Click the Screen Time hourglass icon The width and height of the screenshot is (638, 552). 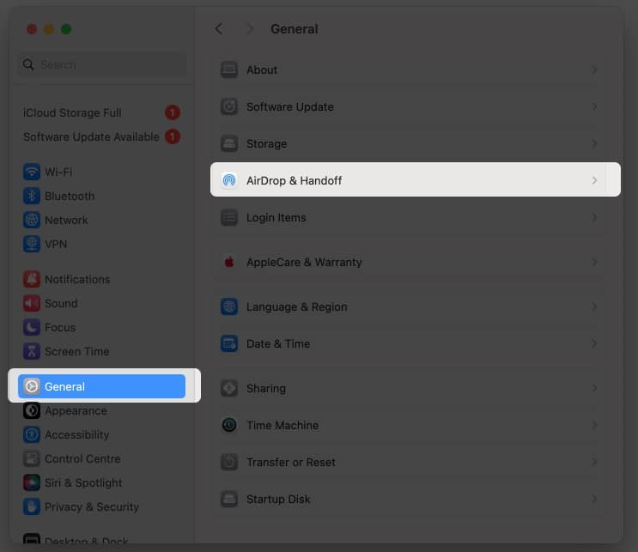(x=31, y=351)
